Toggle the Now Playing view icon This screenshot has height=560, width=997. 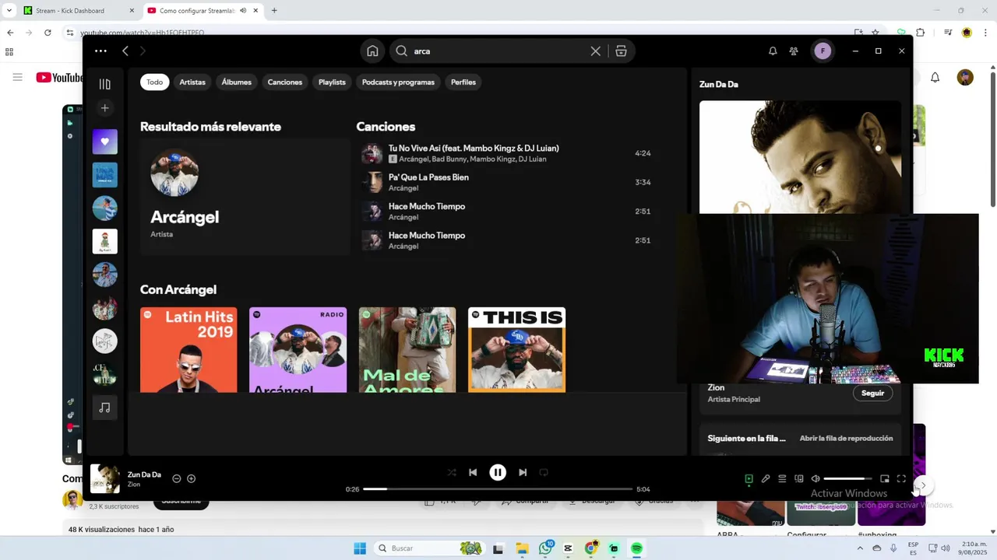[749, 479]
